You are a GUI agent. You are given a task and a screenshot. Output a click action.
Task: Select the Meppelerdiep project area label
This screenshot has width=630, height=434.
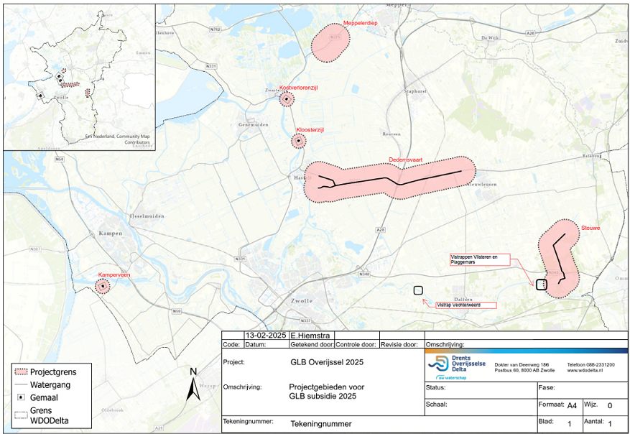point(361,24)
